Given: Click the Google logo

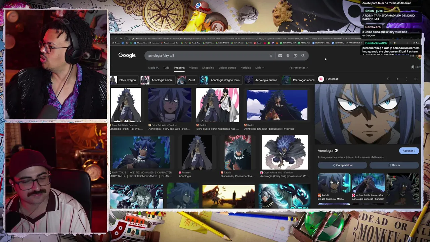Looking at the screenshot, I should [127, 55].
